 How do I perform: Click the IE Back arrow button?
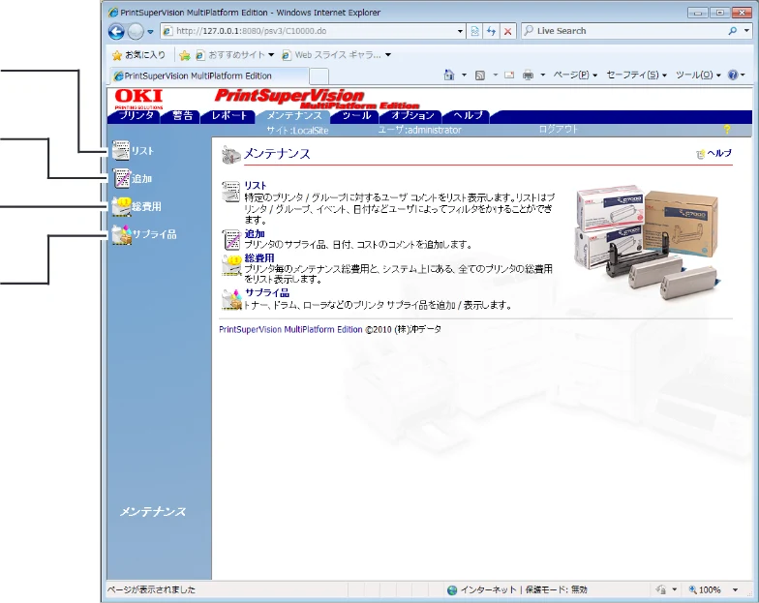click(116, 31)
